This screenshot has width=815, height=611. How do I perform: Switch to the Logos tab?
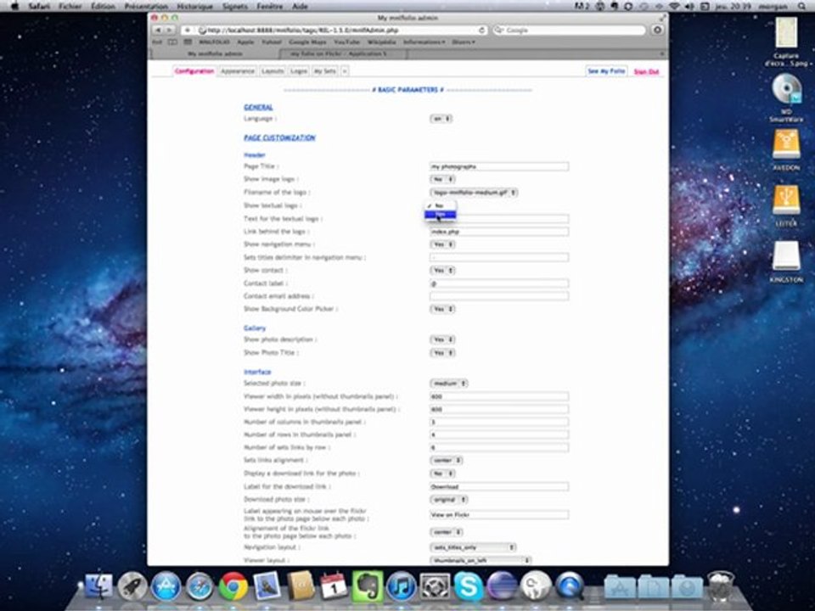tap(299, 71)
